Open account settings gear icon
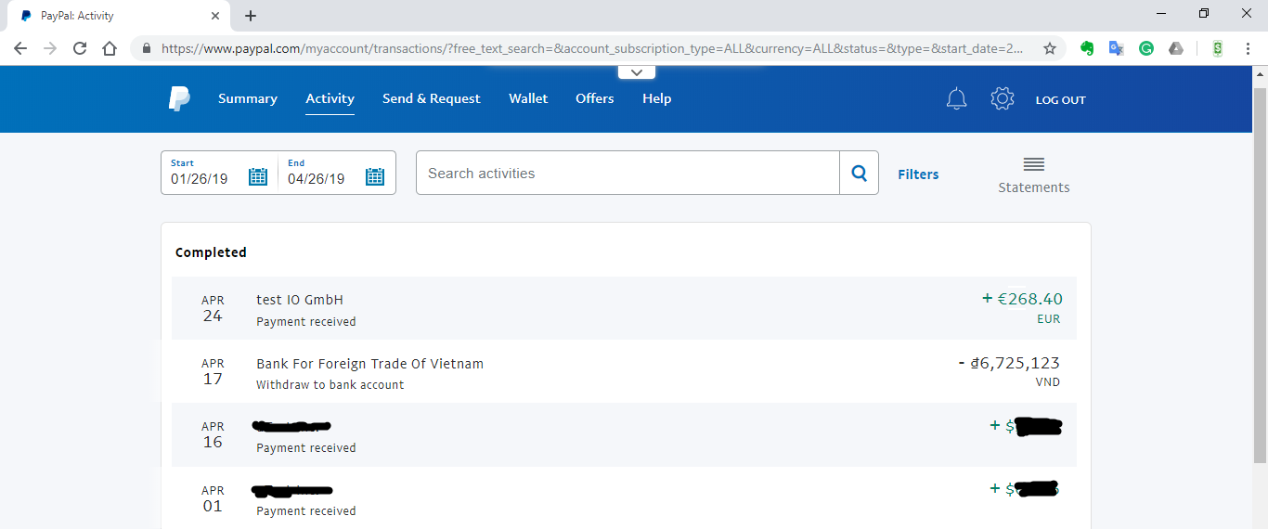Image resolution: width=1268 pixels, height=529 pixels. click(x=1003, y=98)
